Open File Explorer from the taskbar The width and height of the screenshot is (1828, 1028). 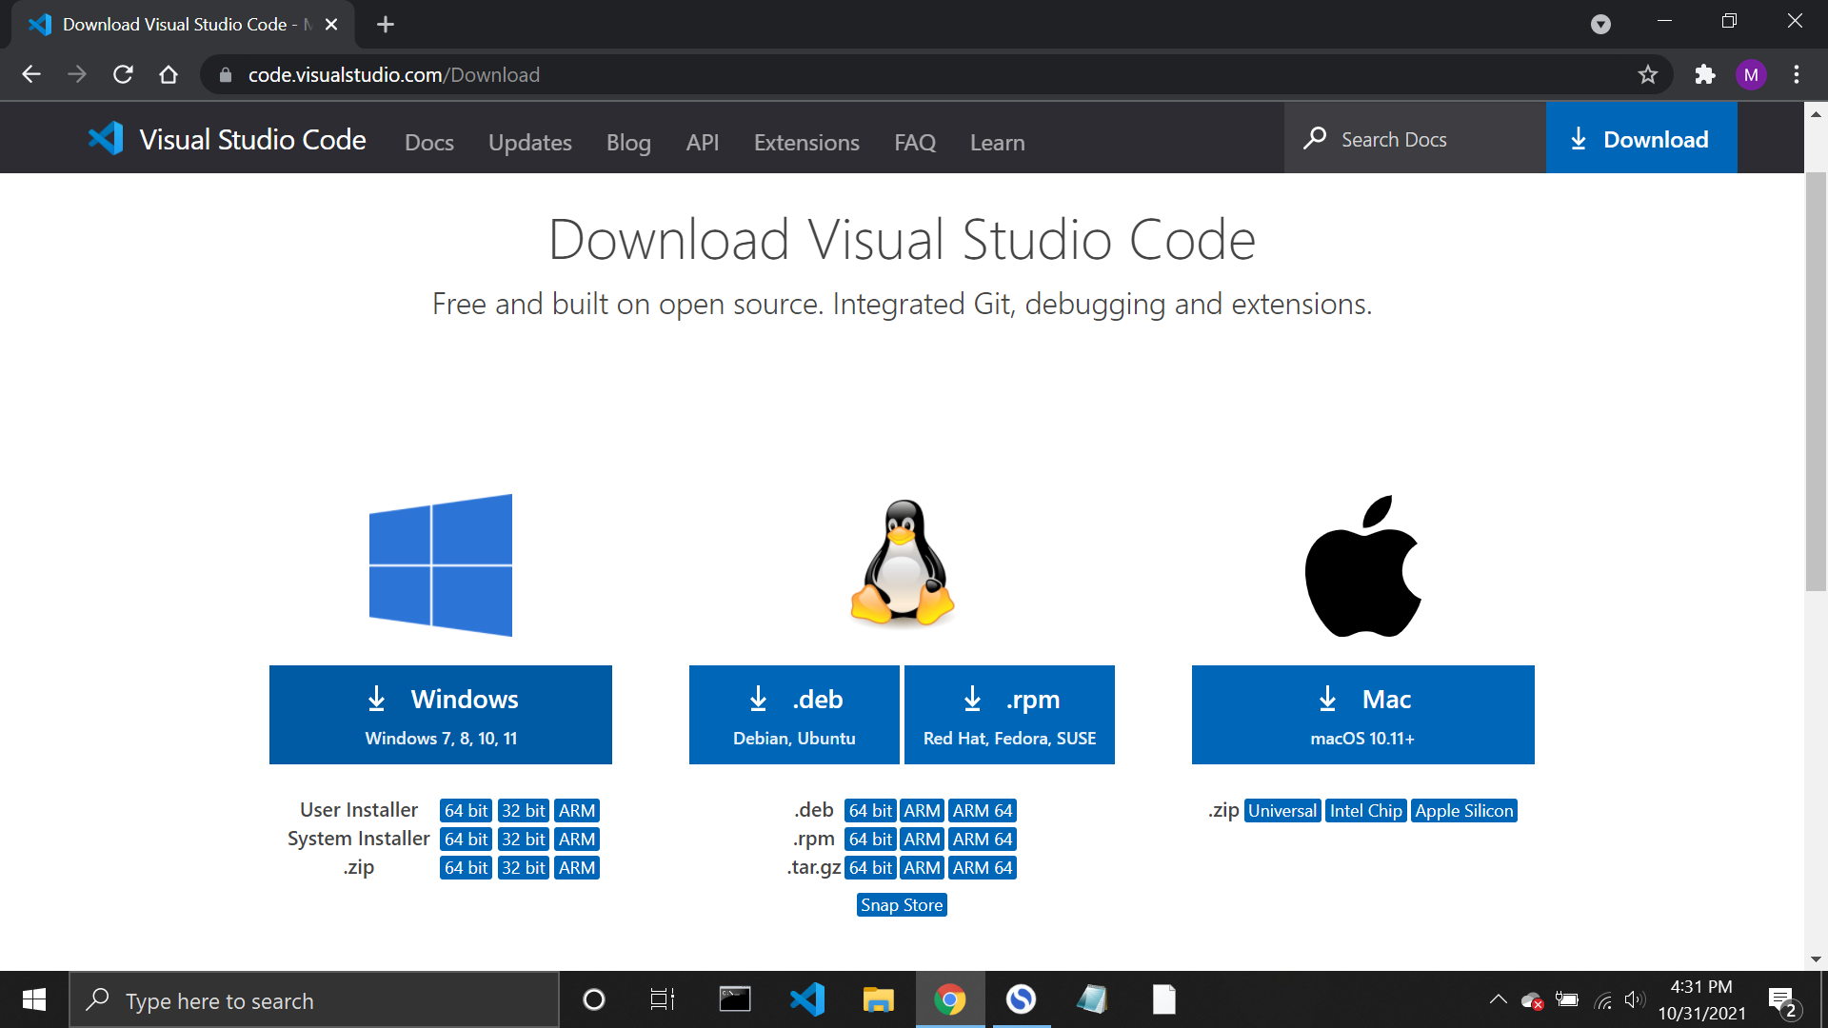coord(878,999)
